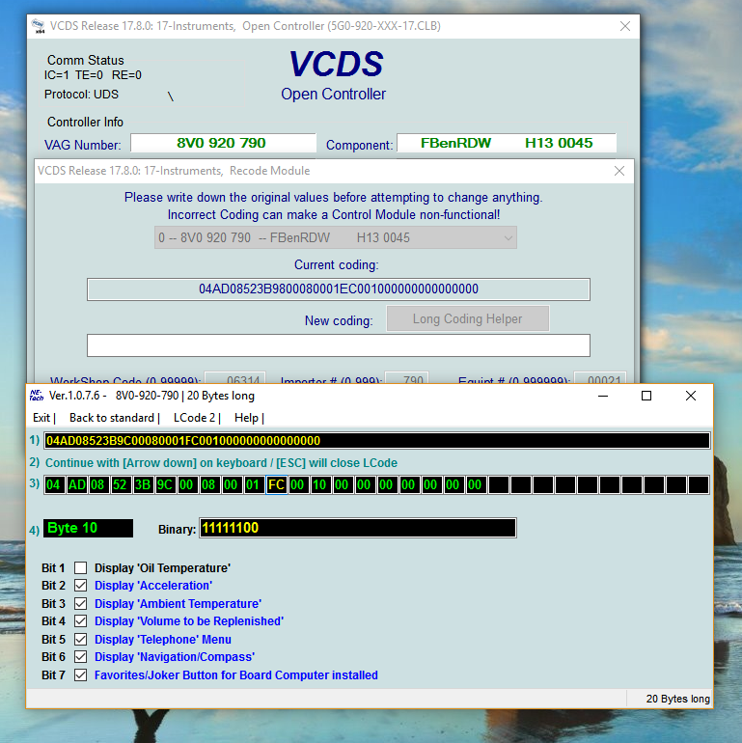The height and width of the screenshot is (743, 742).
Task: Select byte 10 'FC' in byte row
Action: tap(276, 484)
